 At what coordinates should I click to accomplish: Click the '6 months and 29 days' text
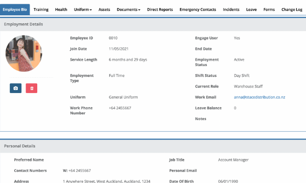[x=128, y=59]
